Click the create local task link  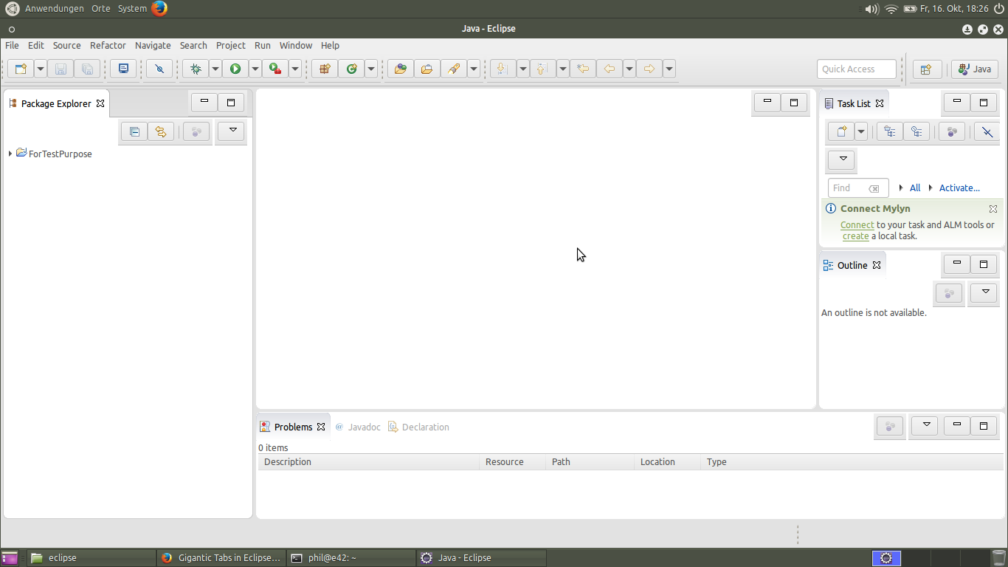pos(855,236)
